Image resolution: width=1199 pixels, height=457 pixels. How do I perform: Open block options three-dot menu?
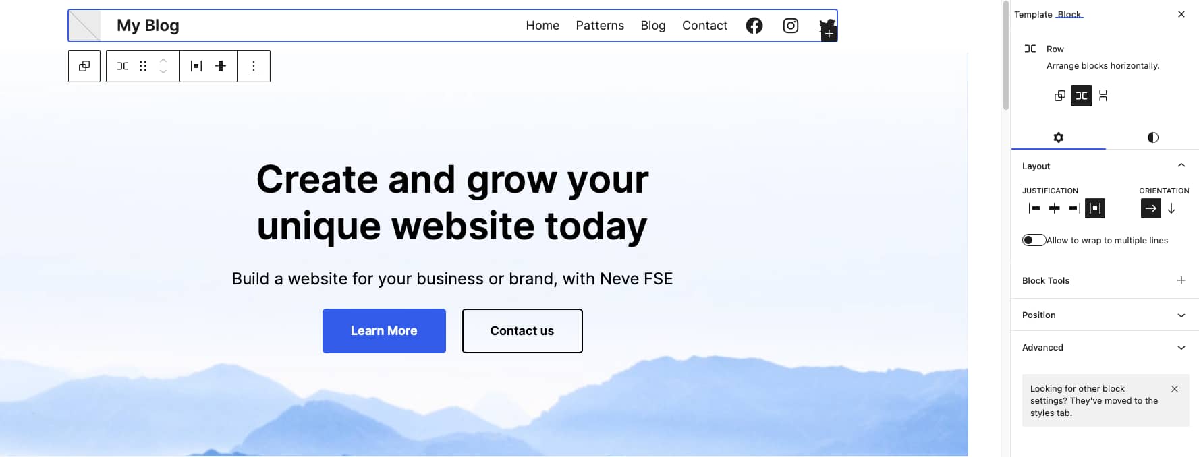pos(254,66)
